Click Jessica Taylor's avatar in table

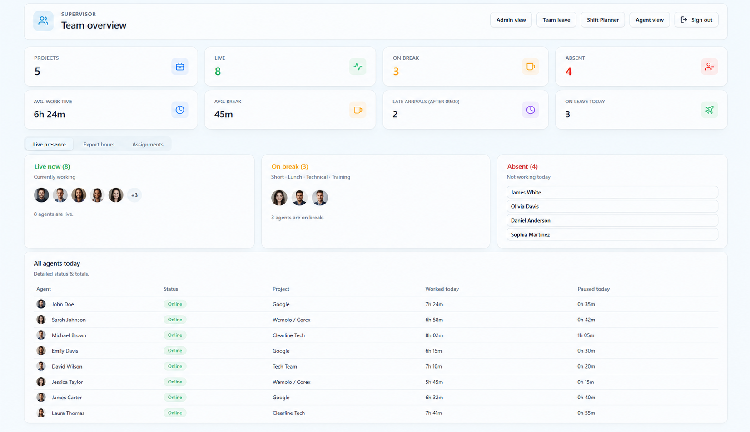[41, 382]
